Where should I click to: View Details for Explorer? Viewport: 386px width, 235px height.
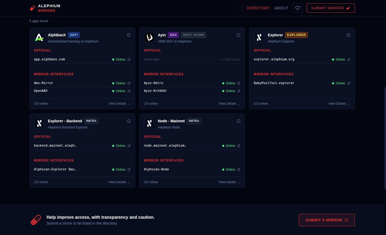pos(339,104)
